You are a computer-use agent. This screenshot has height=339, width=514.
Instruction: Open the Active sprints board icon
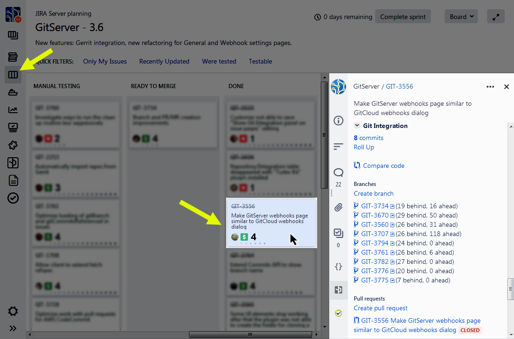(x=13, y=75)
